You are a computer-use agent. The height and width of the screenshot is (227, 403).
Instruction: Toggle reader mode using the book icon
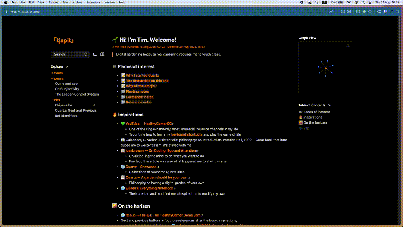(x=102, y=55)
